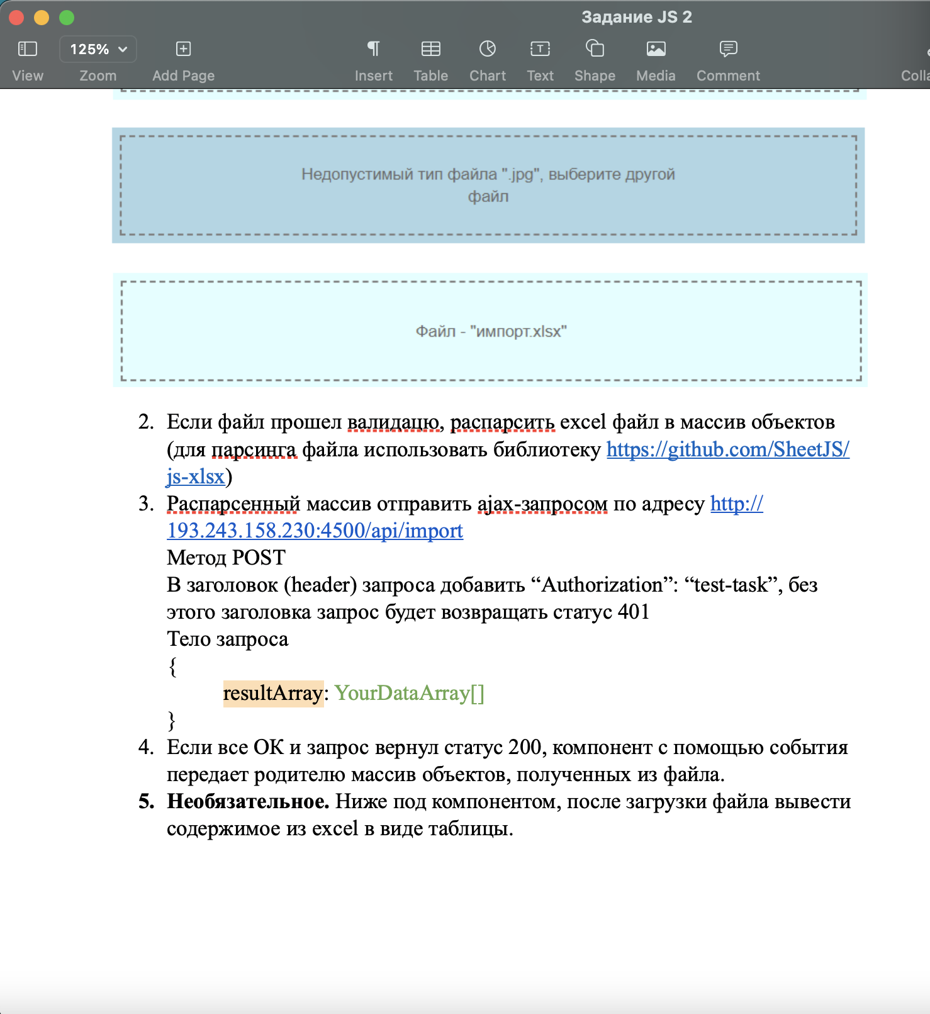Open the Insert paragraph menu icon
This screenshot has width=930, height=1014.
[x=373, y=48]
